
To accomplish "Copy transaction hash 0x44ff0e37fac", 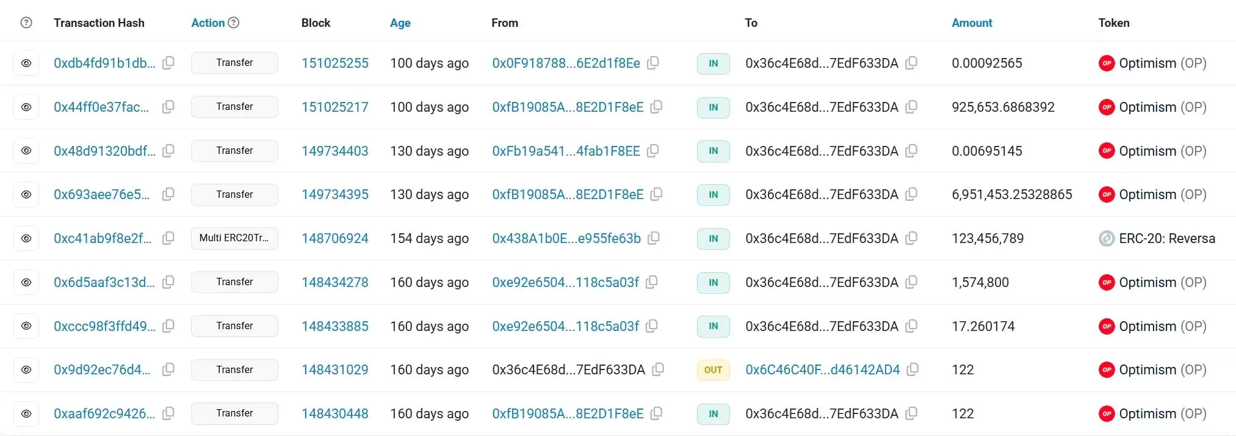I will point(168,107).
